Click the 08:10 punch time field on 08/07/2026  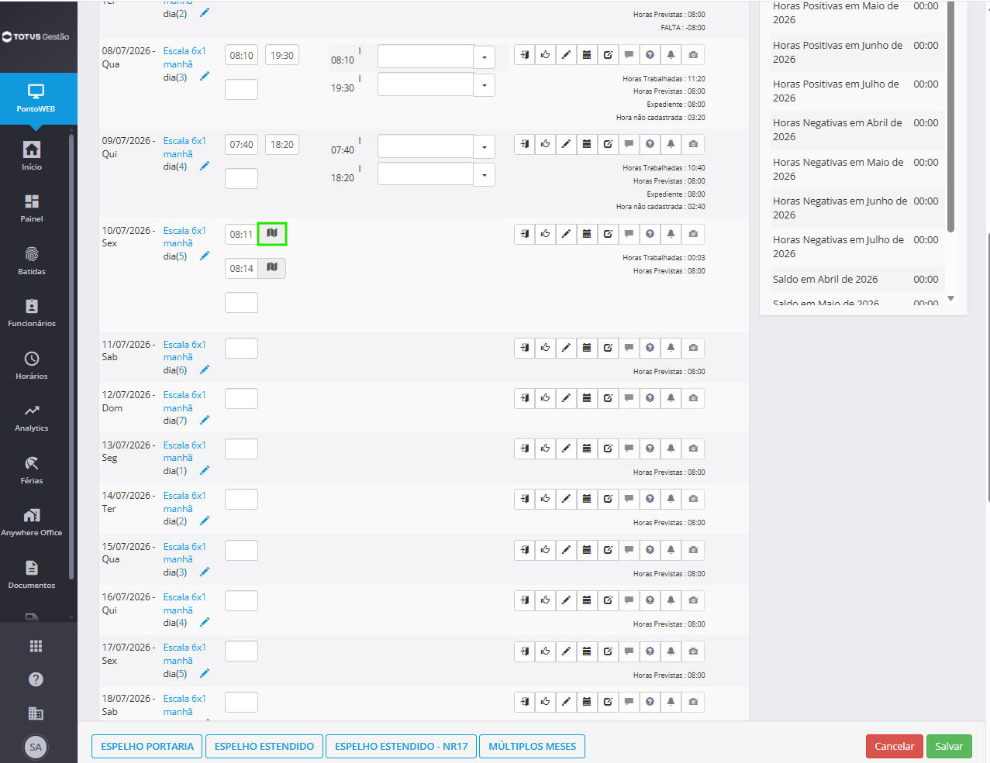coord(242,56)
